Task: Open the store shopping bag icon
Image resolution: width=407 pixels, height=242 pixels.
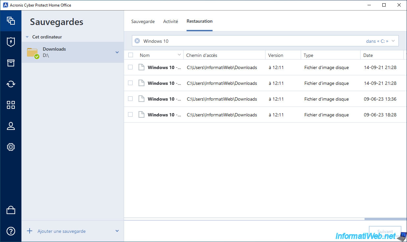Action: click(x=11, y=210)
